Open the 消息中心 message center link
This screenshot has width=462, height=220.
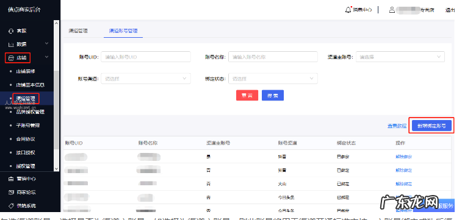pyautogui.click(x=363, y=10)
